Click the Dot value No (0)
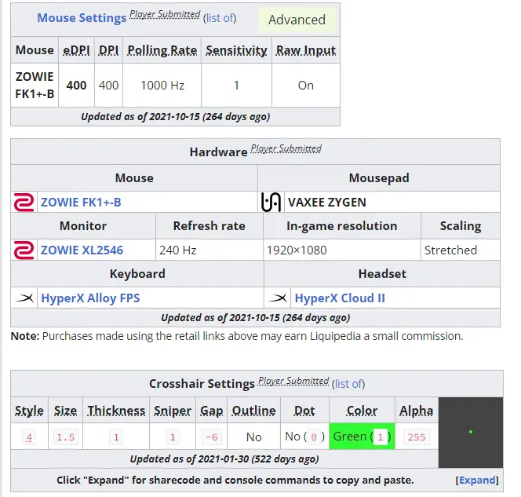The image size is (521, 497). [304, 437]
